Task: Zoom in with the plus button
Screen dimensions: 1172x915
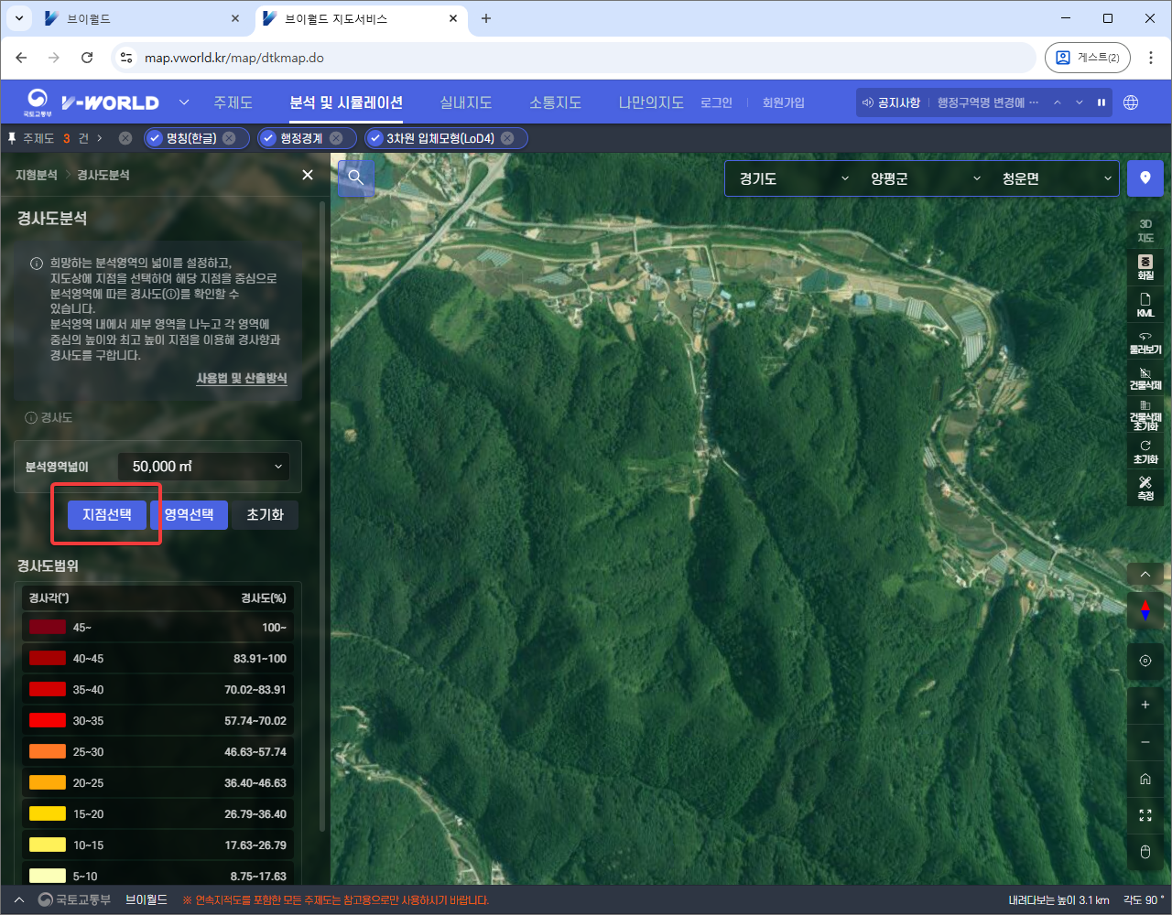Action: pyautogui.click(x=1145, y=705)
